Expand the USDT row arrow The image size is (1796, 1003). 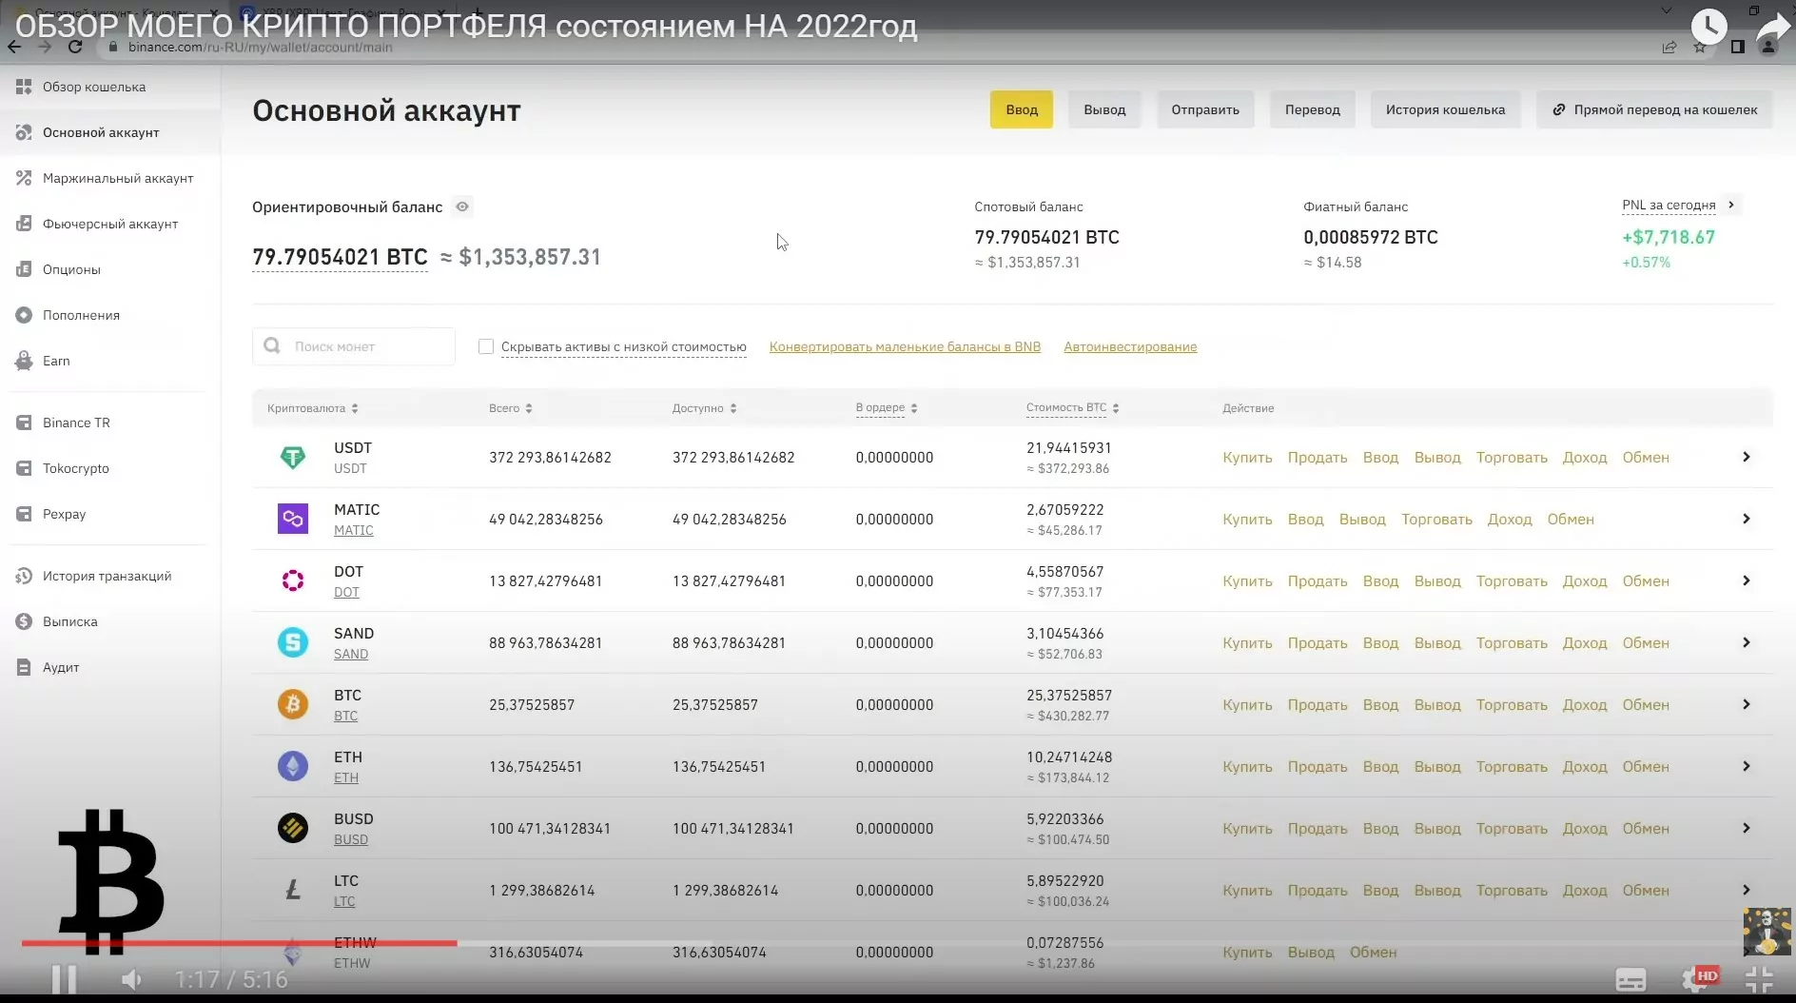tap(1747, 457)
